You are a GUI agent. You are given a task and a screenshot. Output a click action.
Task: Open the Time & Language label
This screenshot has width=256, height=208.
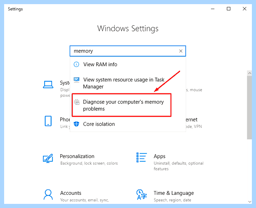[174, 193]
